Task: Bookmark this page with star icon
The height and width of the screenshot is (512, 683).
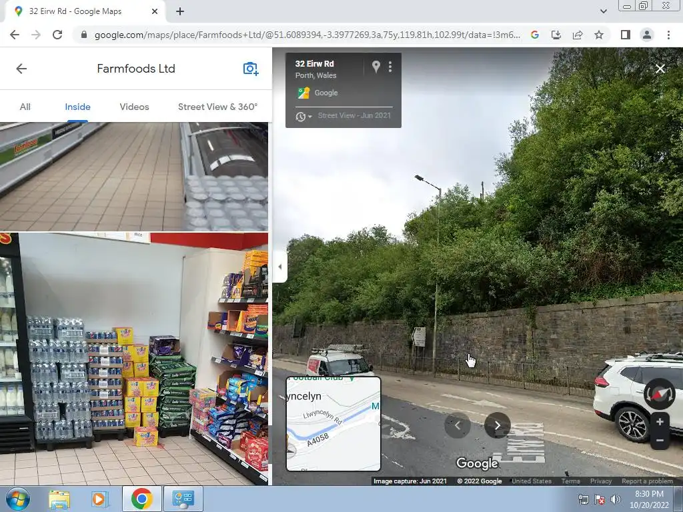Action: pos(599,35)
